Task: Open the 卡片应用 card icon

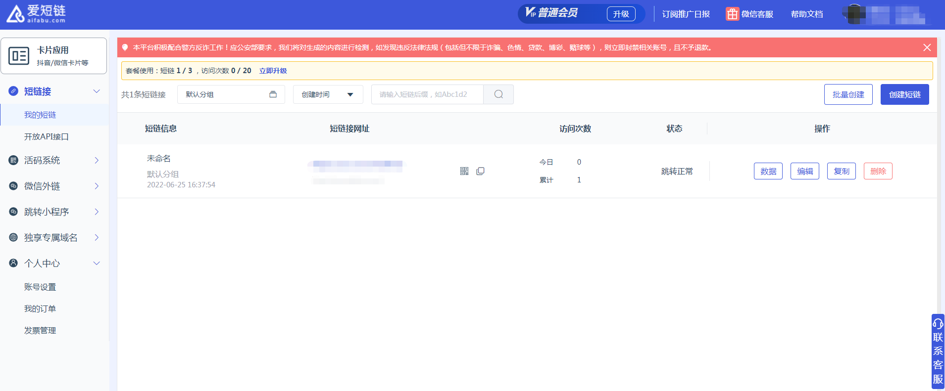Action: [x=19, y=56]
